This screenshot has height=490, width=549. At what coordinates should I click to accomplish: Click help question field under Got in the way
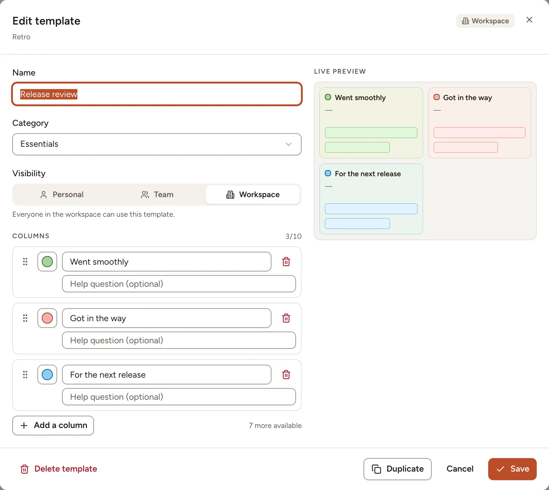179,340
